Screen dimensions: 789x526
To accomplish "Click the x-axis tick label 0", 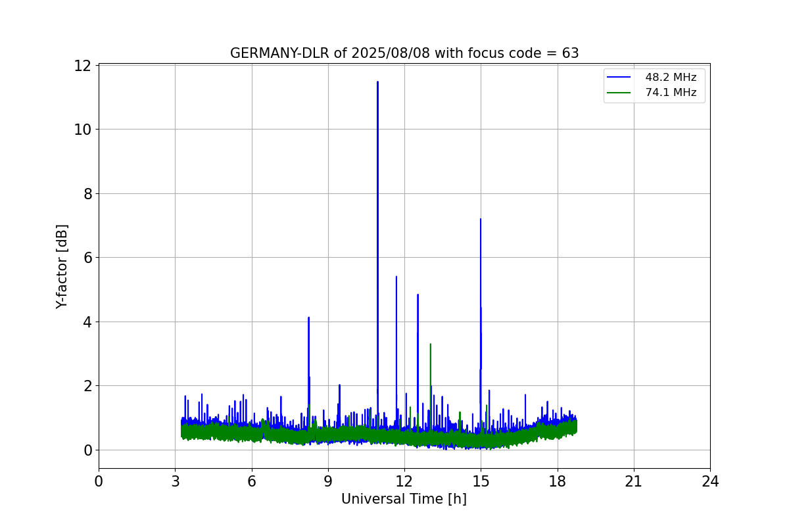I will (x=99, y=482).
